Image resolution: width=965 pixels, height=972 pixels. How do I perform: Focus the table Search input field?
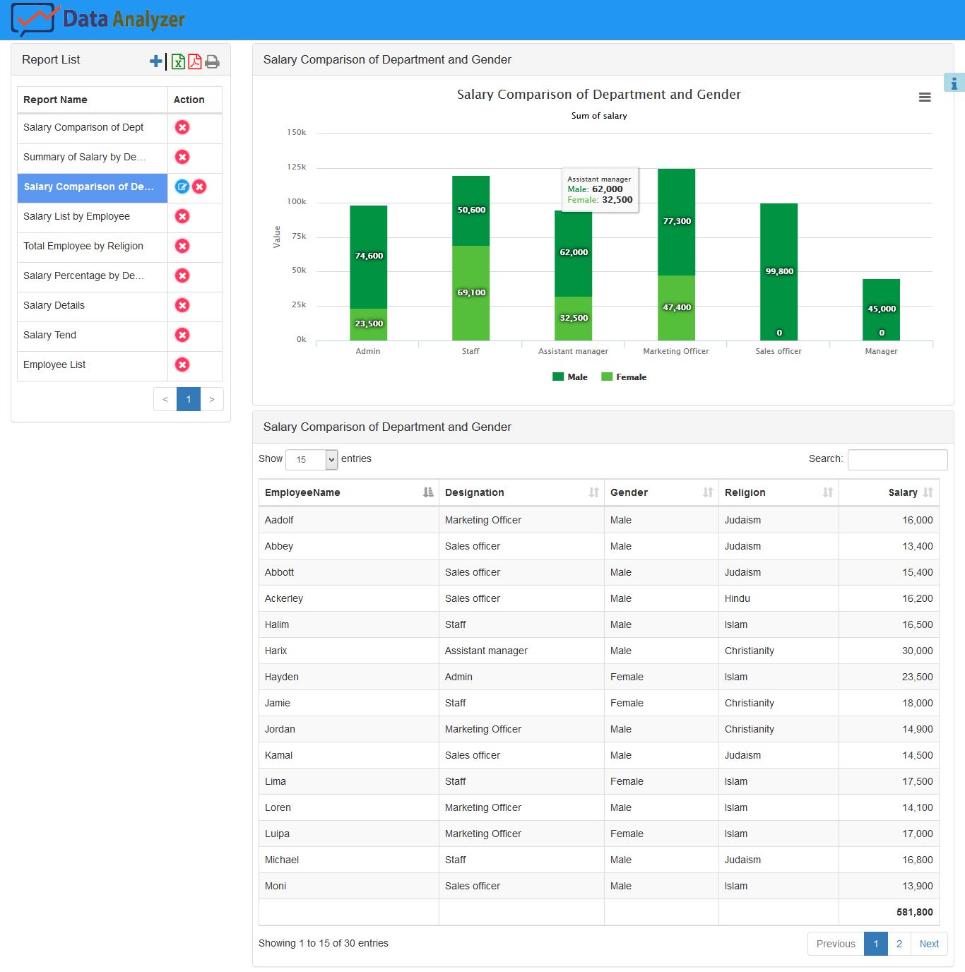897,459
